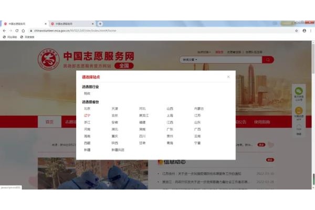Click the round red site logo emblem
The image size is (315, 210).
pos(48,59)
